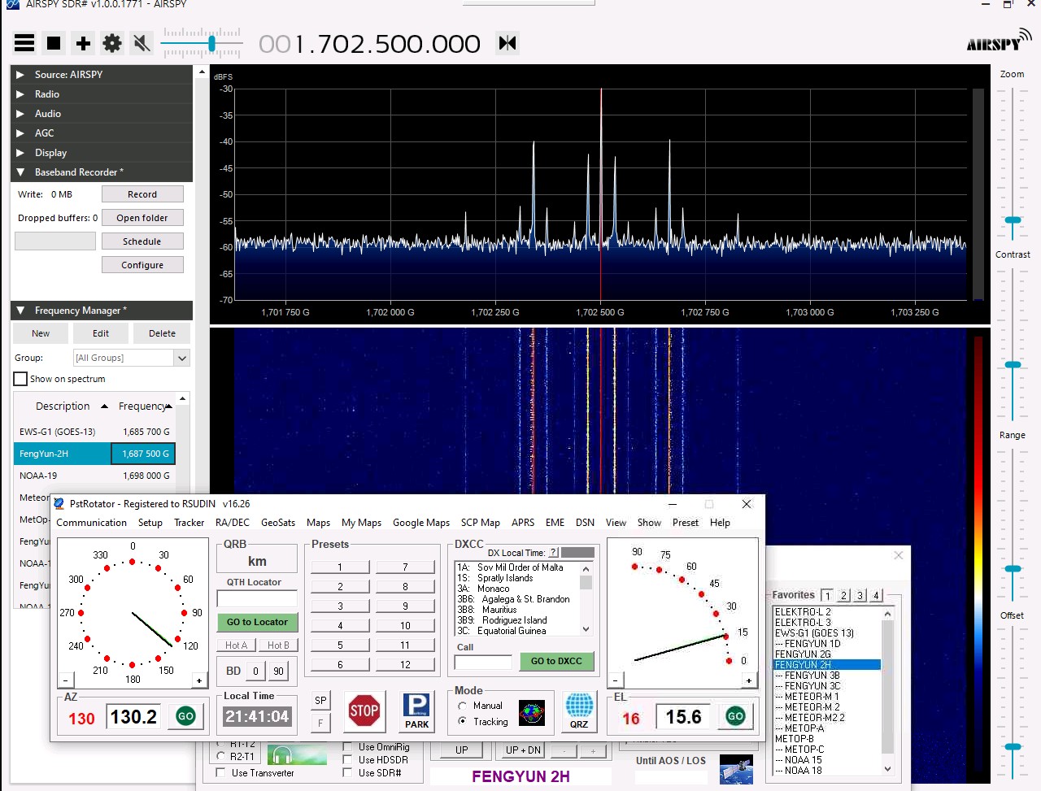Click the satellite image icon near Until AOS/LOS
Viewport: 1041px width, 791px height.
click(x=737, y=769)
